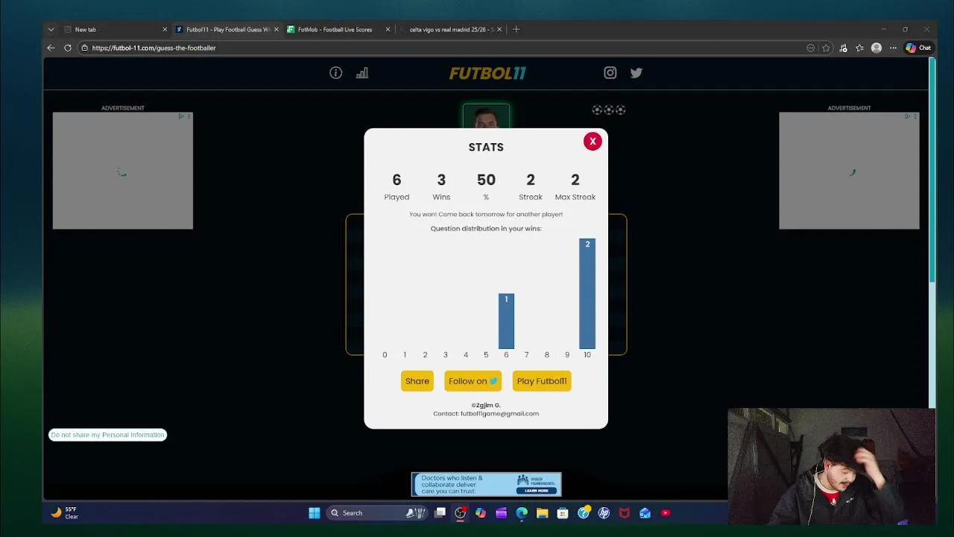Viewport: 954px width, 537px height.
Task: Open the tab search dropdown arrow
Action: coord(51,30)
